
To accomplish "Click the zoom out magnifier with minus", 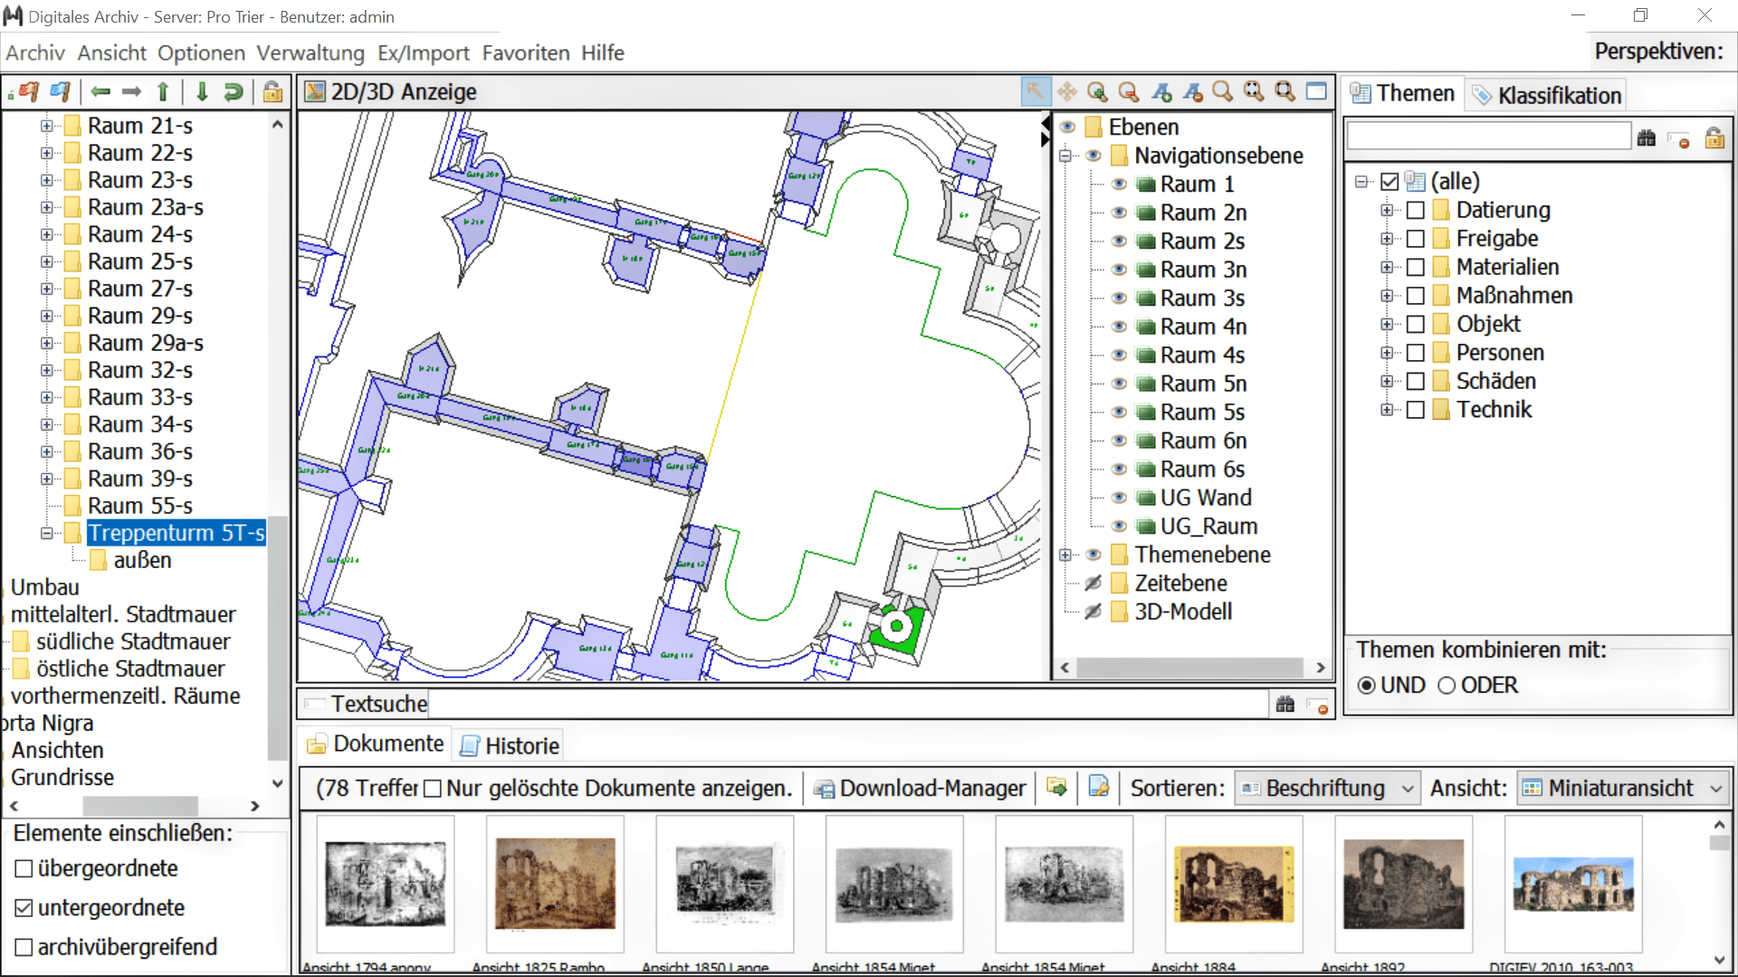I will click(x=1129, y=91).
